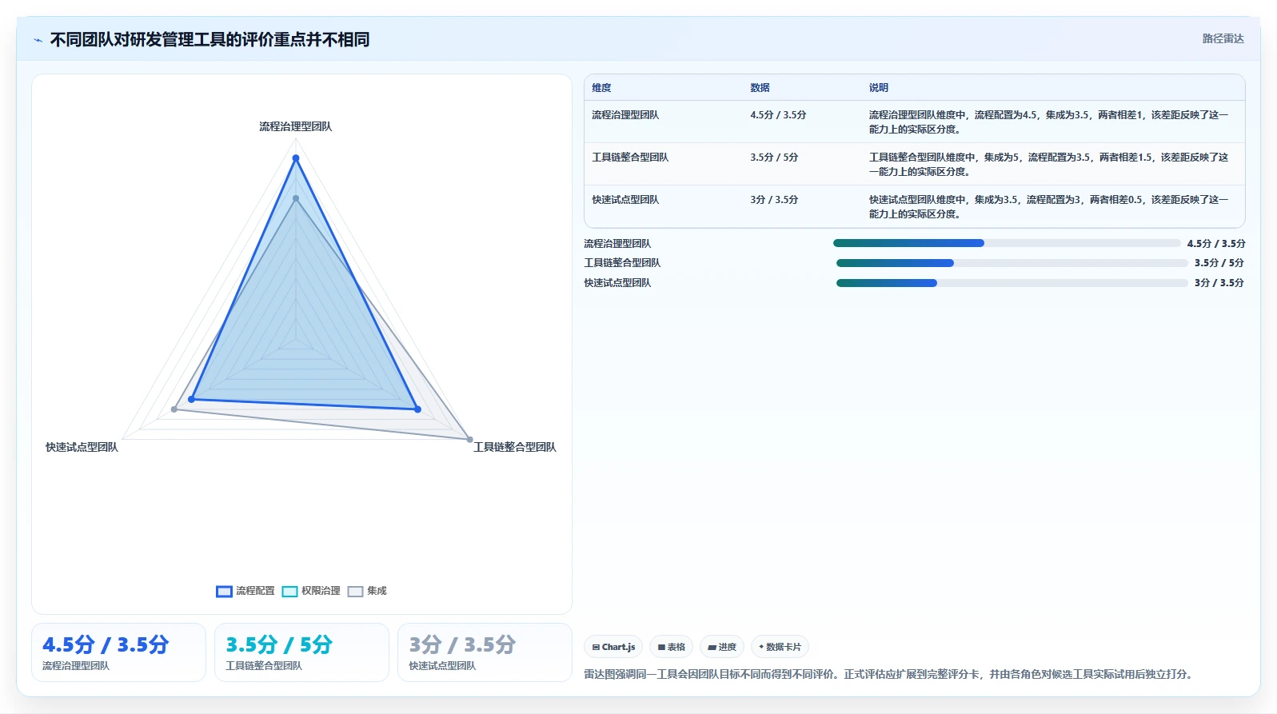This screenshot has height=714, width=1277.
Task: Click the 工具链整合型团队 description in the table
Action: tap(1049, 165)
